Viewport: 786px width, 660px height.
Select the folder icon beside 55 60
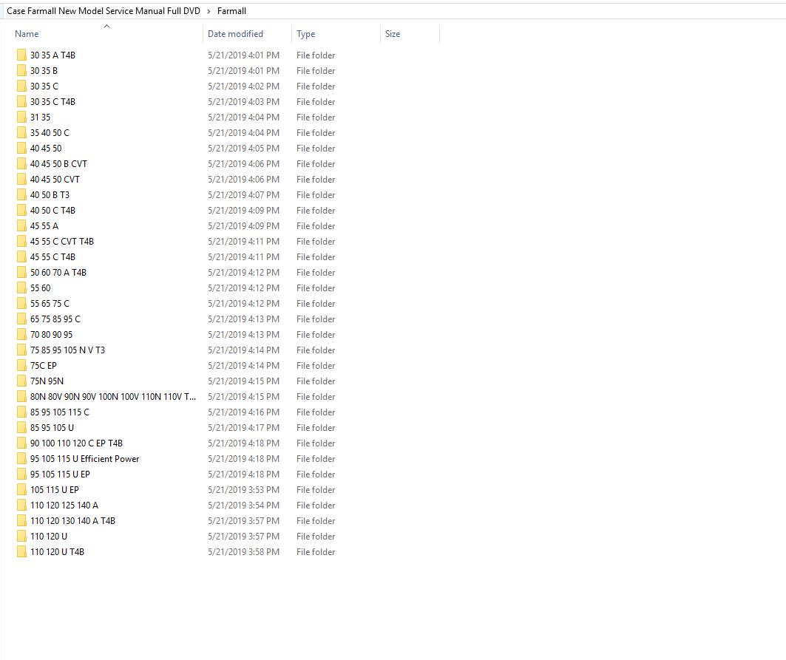[21, 288]
